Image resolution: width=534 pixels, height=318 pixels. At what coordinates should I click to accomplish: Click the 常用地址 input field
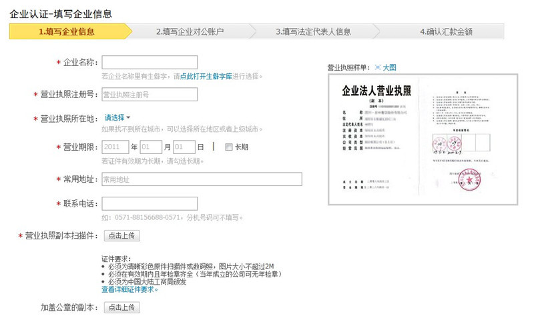coord(202,179)
